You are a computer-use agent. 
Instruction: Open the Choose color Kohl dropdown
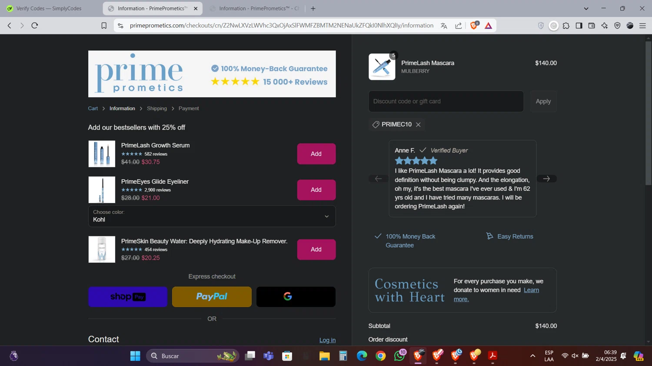click(212, 216)
